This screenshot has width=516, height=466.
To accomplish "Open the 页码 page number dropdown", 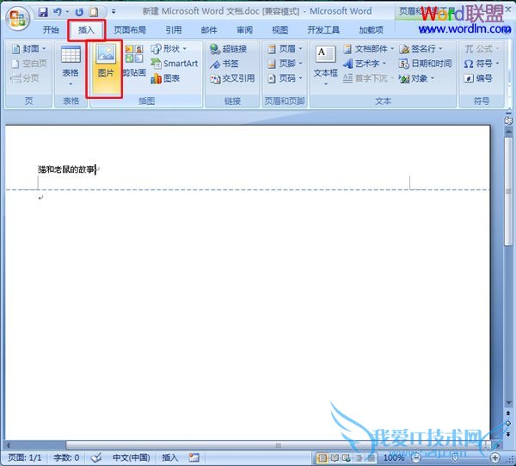I will 286,78.
